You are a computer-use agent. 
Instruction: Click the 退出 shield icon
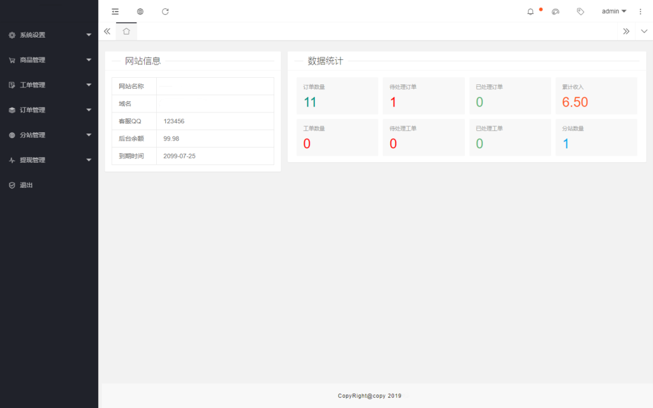pos(12,185)
